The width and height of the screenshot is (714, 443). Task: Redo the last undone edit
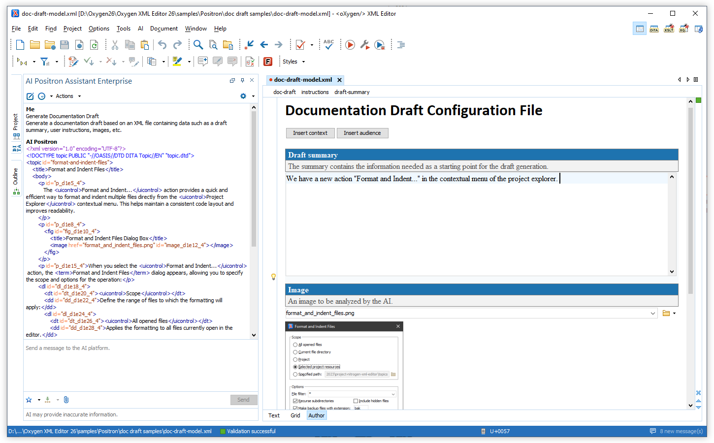177,45
